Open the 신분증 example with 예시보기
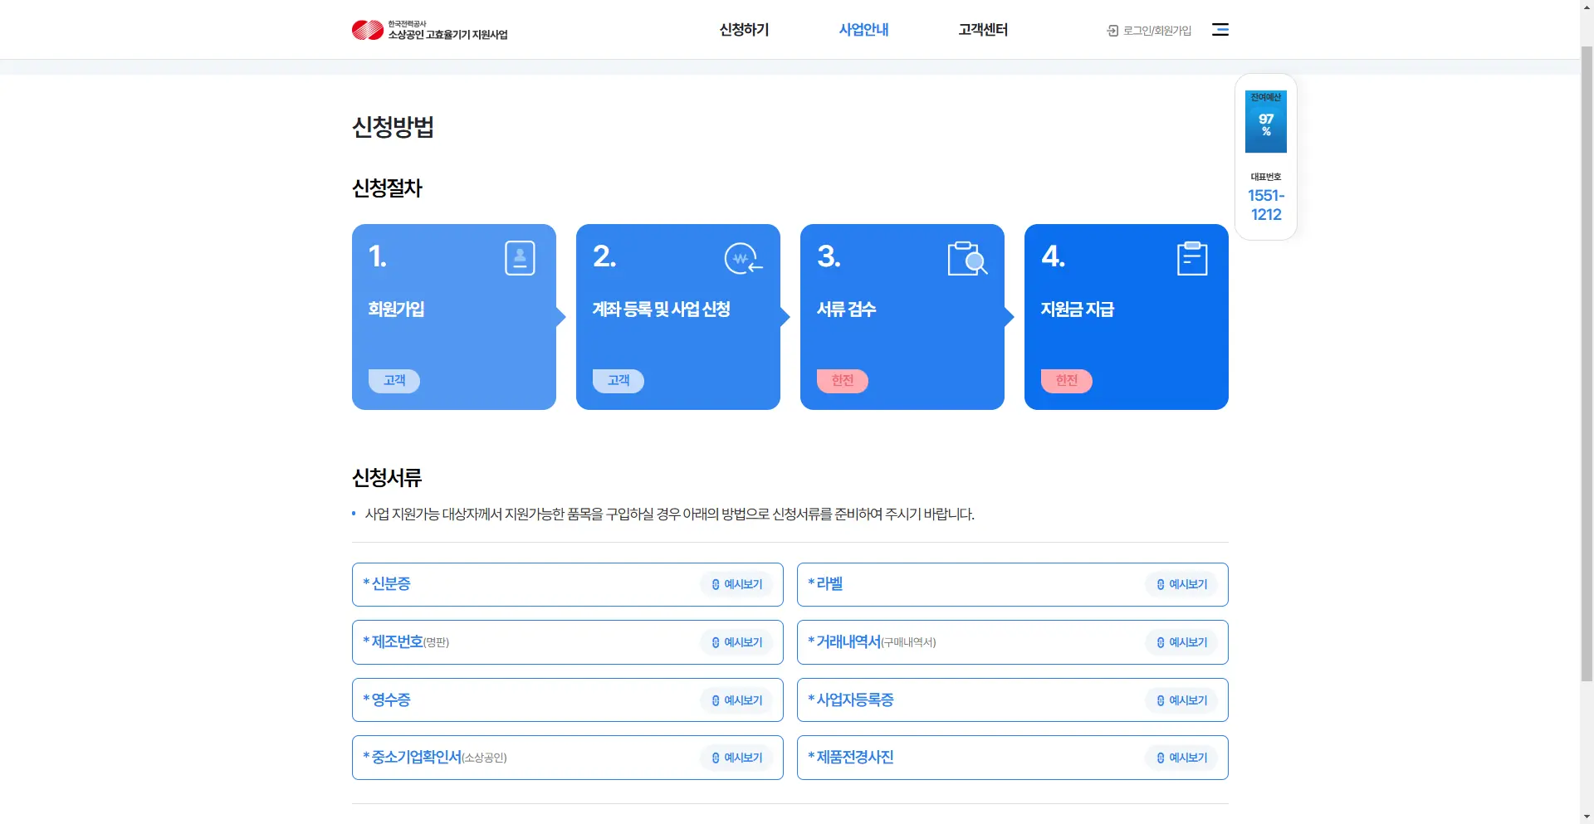 [737, 584]
